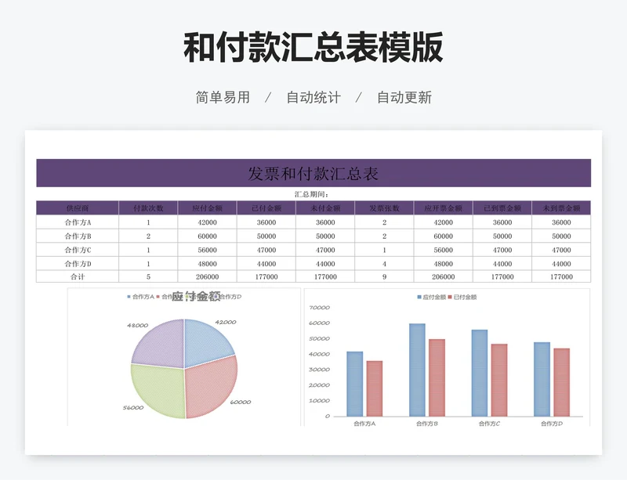Image resolution: width=627 pixels, height=480 pixels.
Task: Click the red 已付金额 bar for 合作方B
Action: [437, 377]
